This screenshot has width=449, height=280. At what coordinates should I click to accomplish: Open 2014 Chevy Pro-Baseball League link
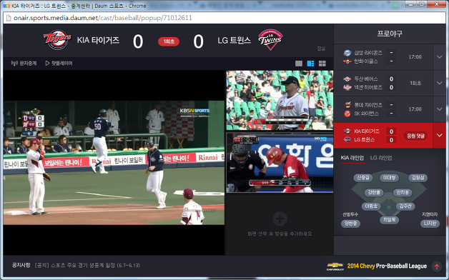387,266
